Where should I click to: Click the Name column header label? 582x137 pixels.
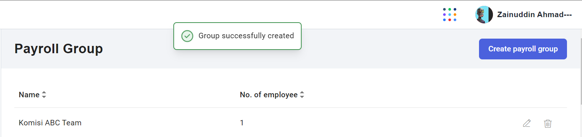click(x=29, y=95)
